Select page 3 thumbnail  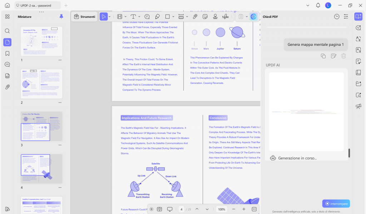[41, 126]
